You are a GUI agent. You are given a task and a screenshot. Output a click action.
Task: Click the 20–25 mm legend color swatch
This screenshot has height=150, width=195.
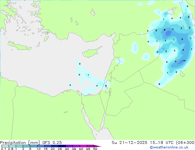(55, 146)
